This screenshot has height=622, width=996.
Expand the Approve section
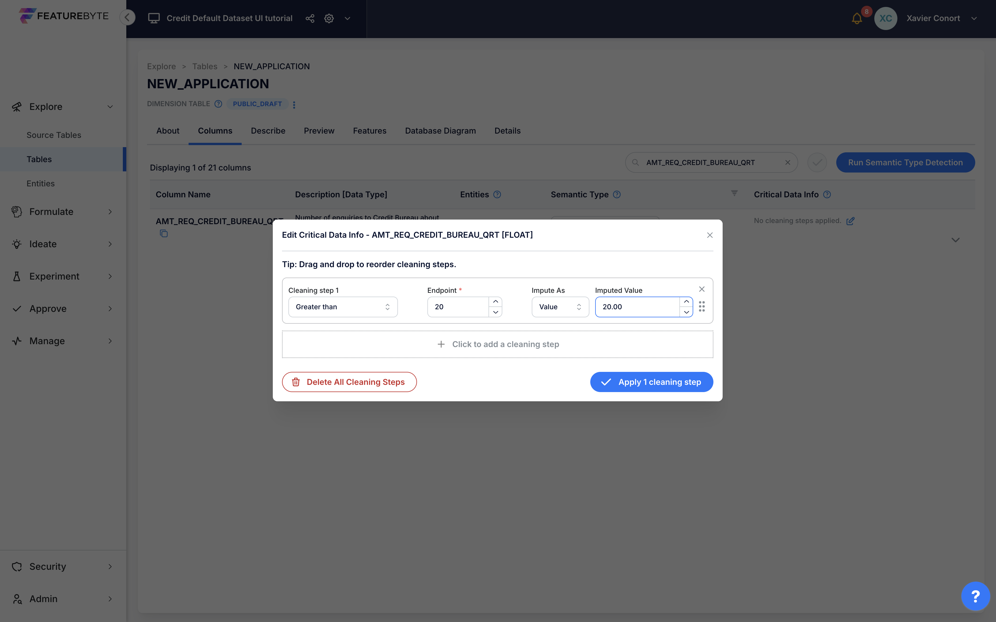110,308
